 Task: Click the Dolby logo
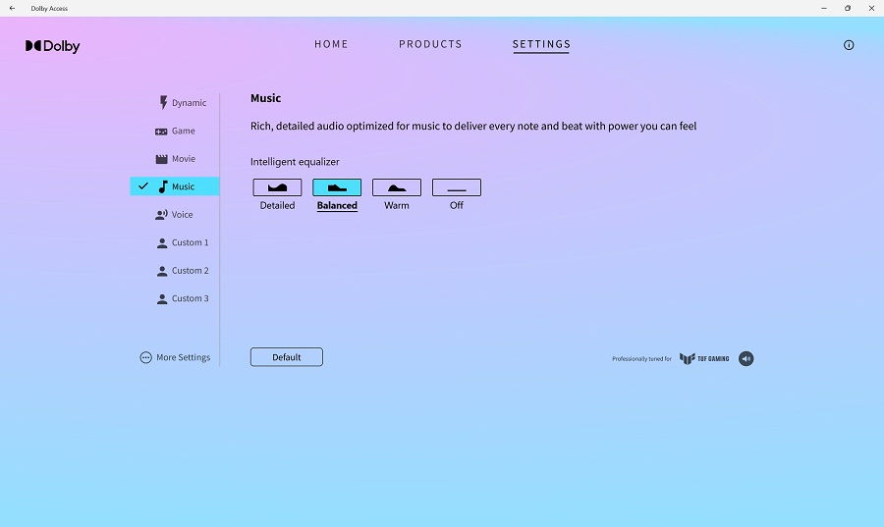click(53, 46)
